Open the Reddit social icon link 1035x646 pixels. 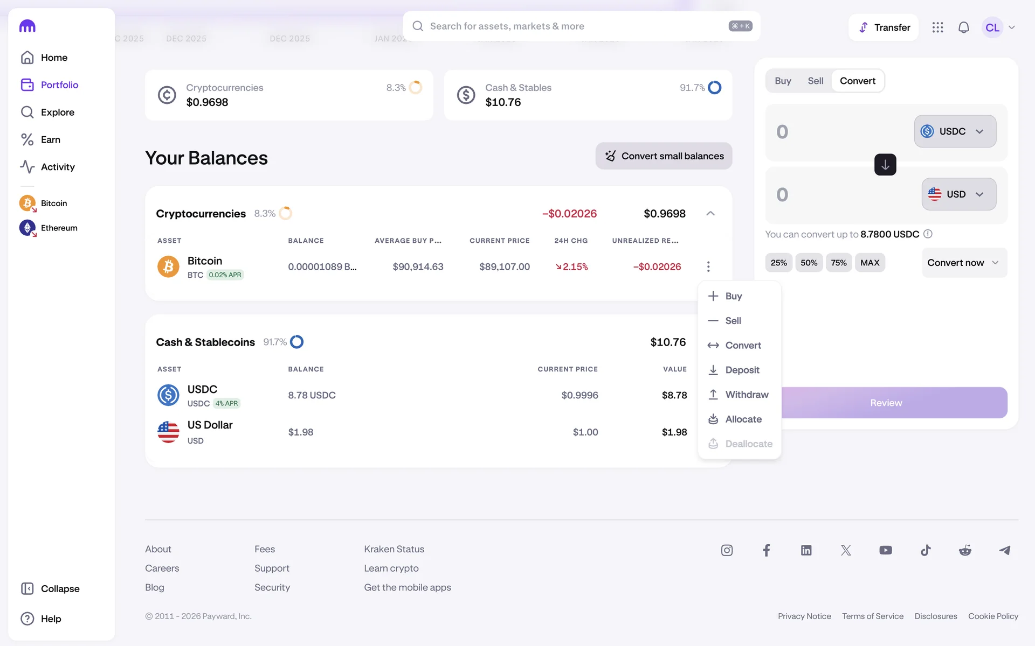coord(965,550)
